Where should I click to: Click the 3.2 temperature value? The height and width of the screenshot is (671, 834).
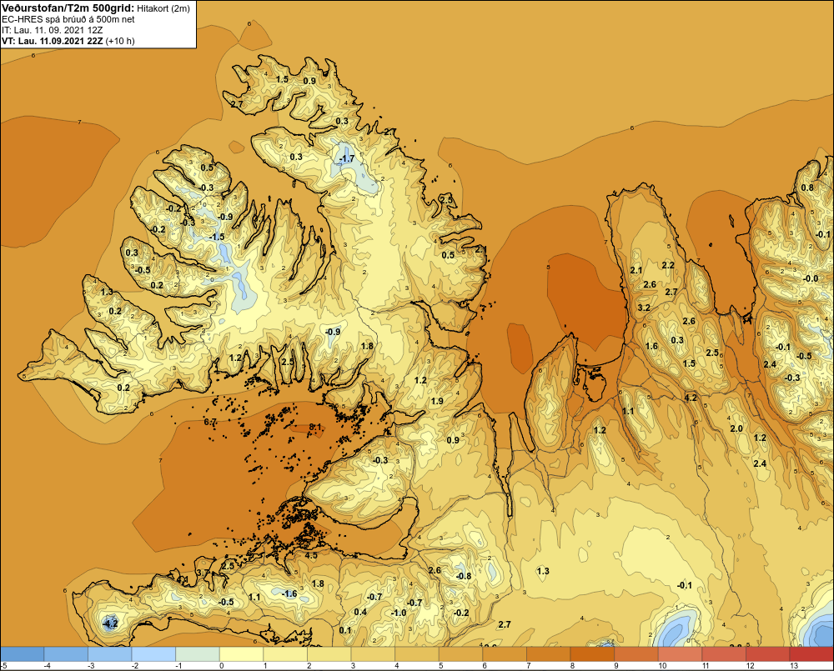pos(644,308)
